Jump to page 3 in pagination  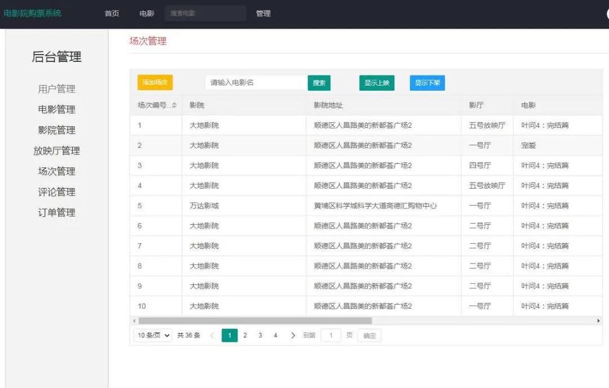click(x=260, y=335)
